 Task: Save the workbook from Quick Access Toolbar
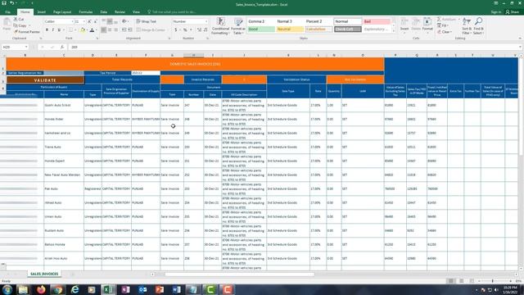click(4, 3)
